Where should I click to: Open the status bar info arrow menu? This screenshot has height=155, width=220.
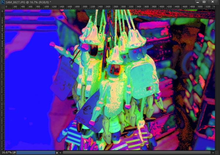[57, 153]
